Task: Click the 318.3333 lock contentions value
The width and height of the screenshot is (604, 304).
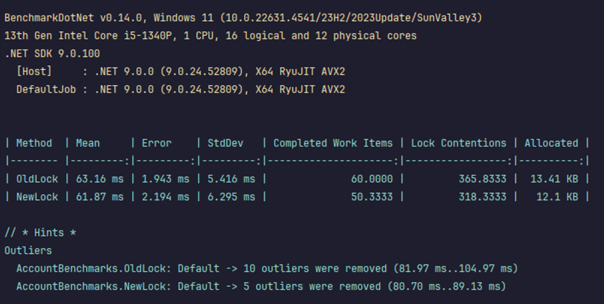Action: [x=482, y=197]
